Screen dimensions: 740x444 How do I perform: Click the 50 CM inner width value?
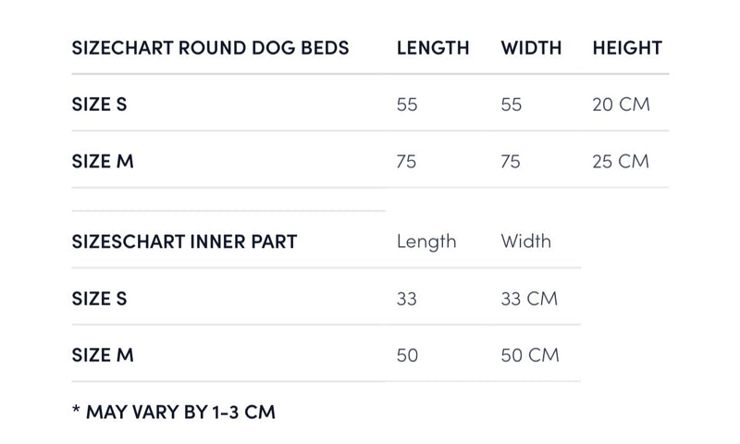pos(530,355)
